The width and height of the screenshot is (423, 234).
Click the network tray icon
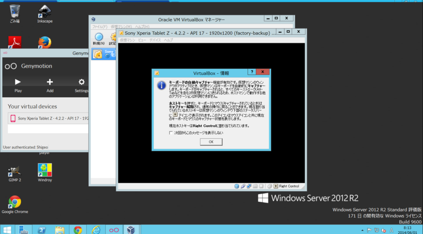pos(376,230)
